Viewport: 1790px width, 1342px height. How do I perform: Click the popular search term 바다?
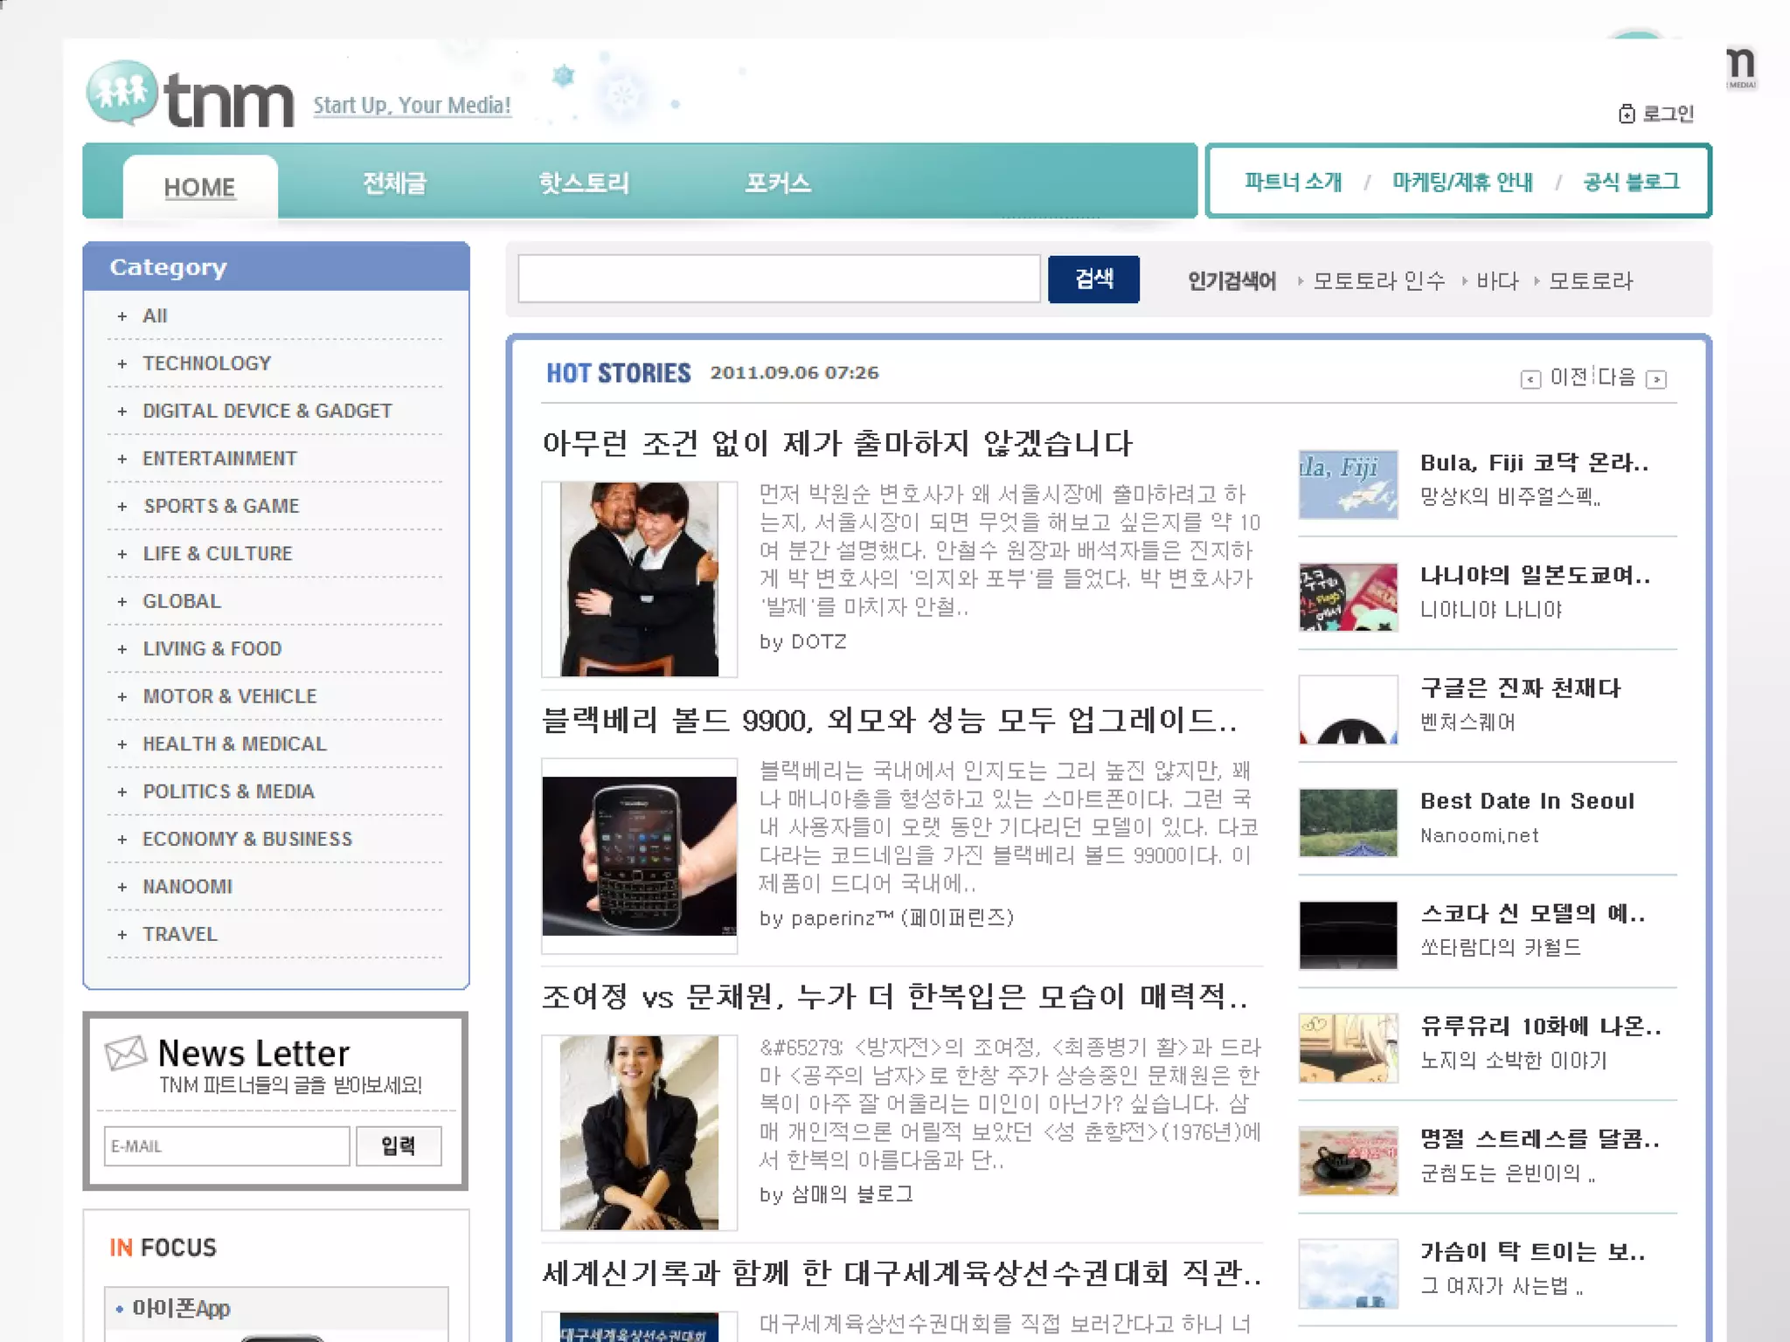pyautogui.click(x=1497, y=281)
